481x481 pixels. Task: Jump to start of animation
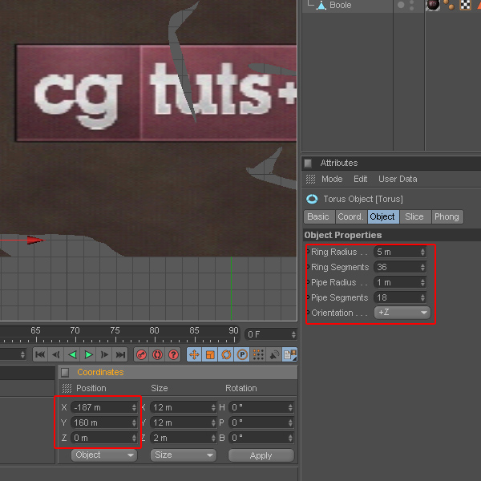tap(40, 355)
